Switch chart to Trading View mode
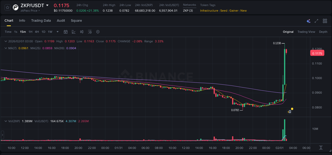This screenshot has height=155, width=332. 306,32
